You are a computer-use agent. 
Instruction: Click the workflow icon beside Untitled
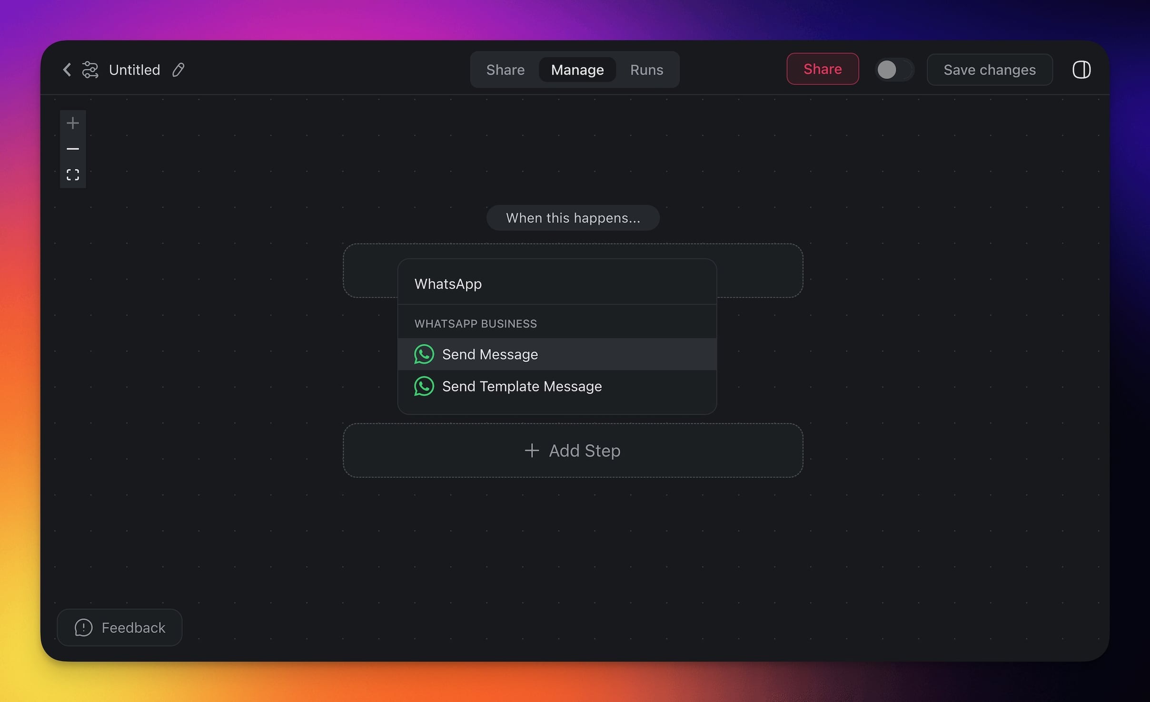pos(90,70)
